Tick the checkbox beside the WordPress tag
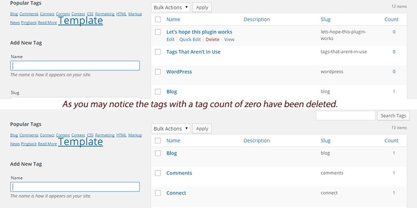Image resolution: width=417 pixels, height=208 pixels. point(158,72)
